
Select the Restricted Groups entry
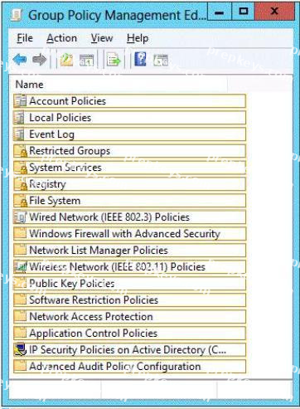129,151
